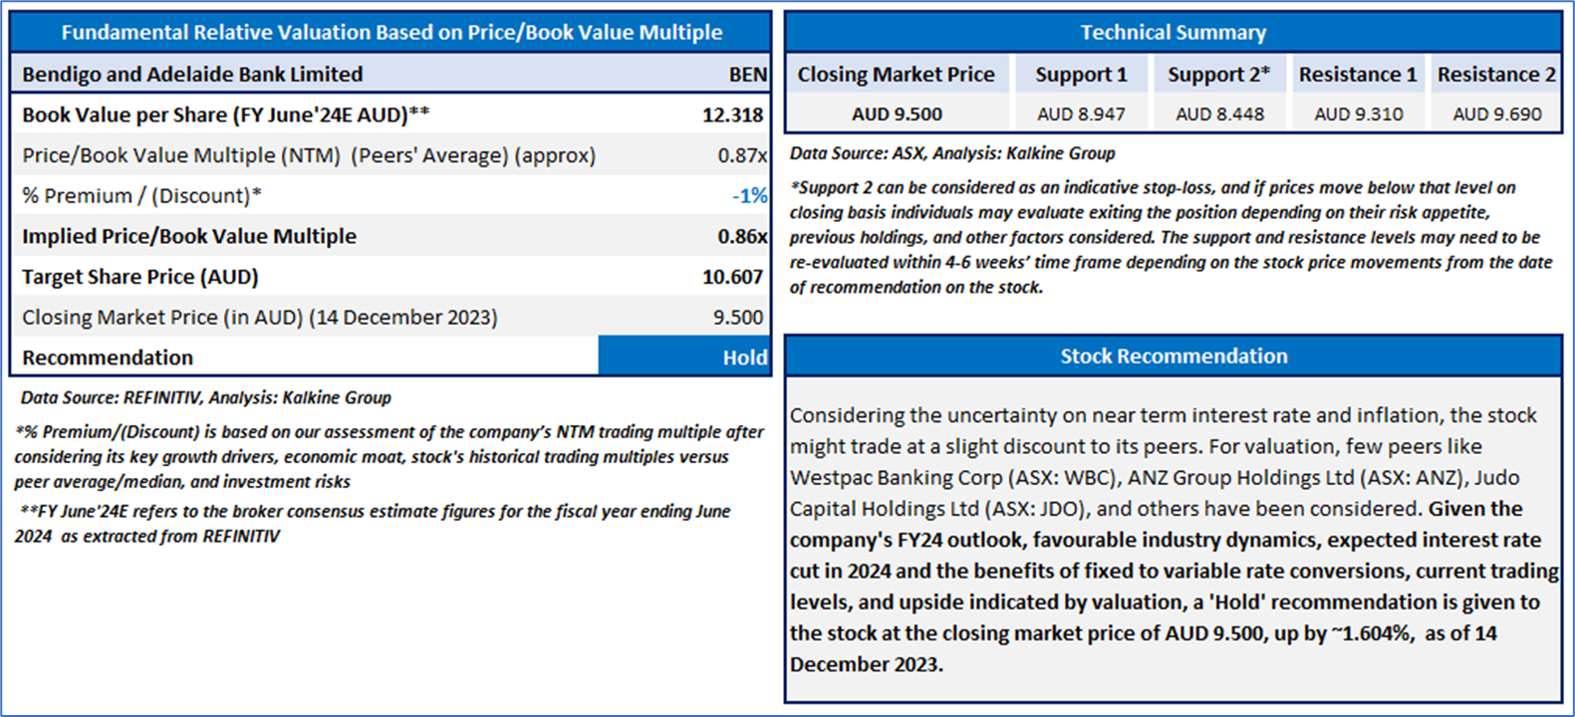Select the Support 1 column header
Screen dimensions: 1575x717
1081,75
